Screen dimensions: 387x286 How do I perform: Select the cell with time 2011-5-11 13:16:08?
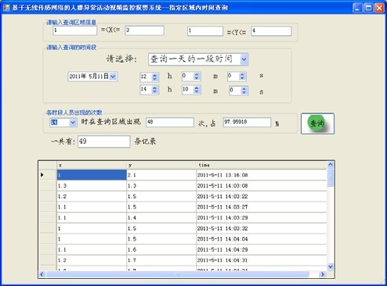click(262, 175)
